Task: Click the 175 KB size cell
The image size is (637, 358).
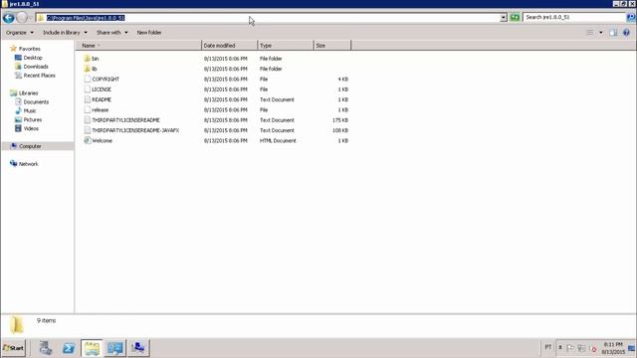Action: tap(340, 120)
